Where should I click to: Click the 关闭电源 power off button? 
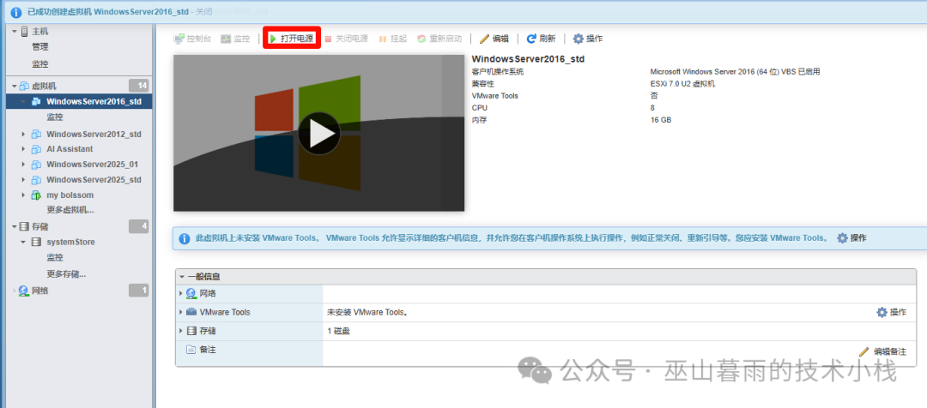346,39
